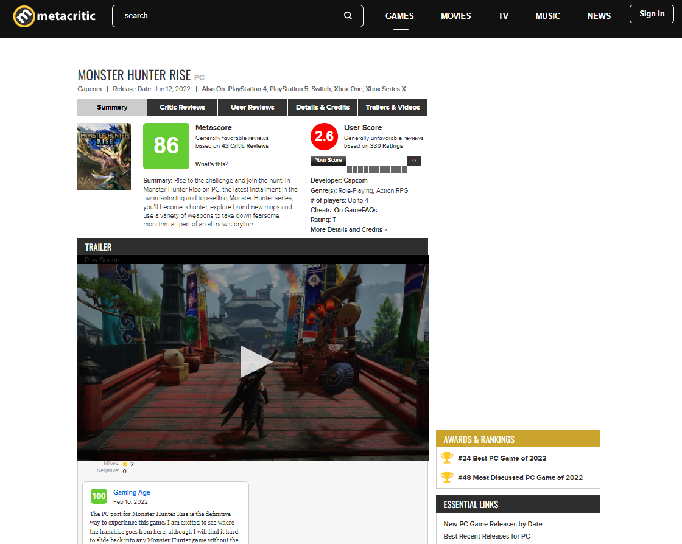Click More Details and Credits link
682x544 pixels.
[x=349, y=230]
